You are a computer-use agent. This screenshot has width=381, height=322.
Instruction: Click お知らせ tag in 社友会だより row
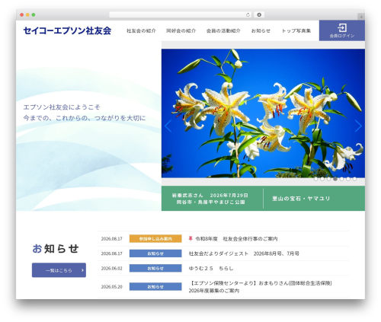point(155,253)
